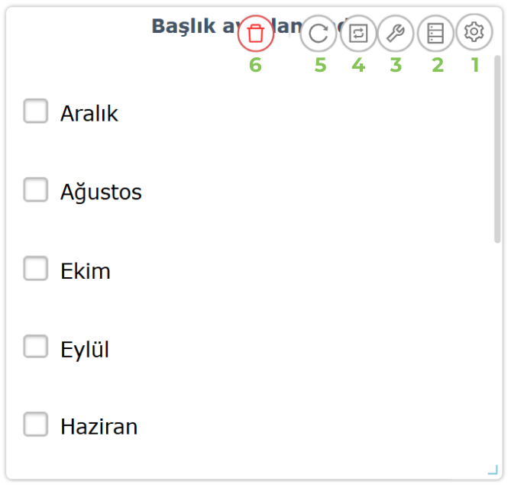Click the Ekim label text

pos(86,271)
